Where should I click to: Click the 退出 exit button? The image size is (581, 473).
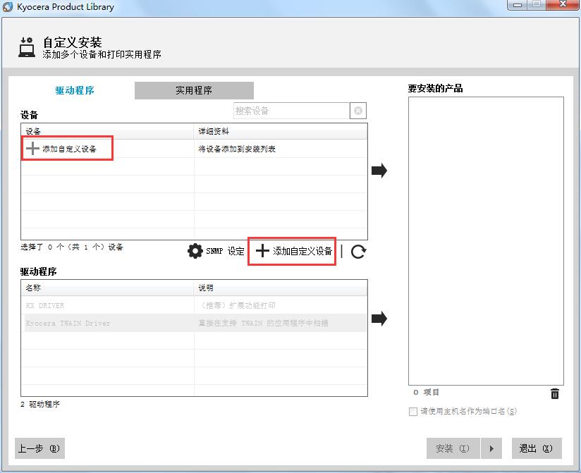536,448
